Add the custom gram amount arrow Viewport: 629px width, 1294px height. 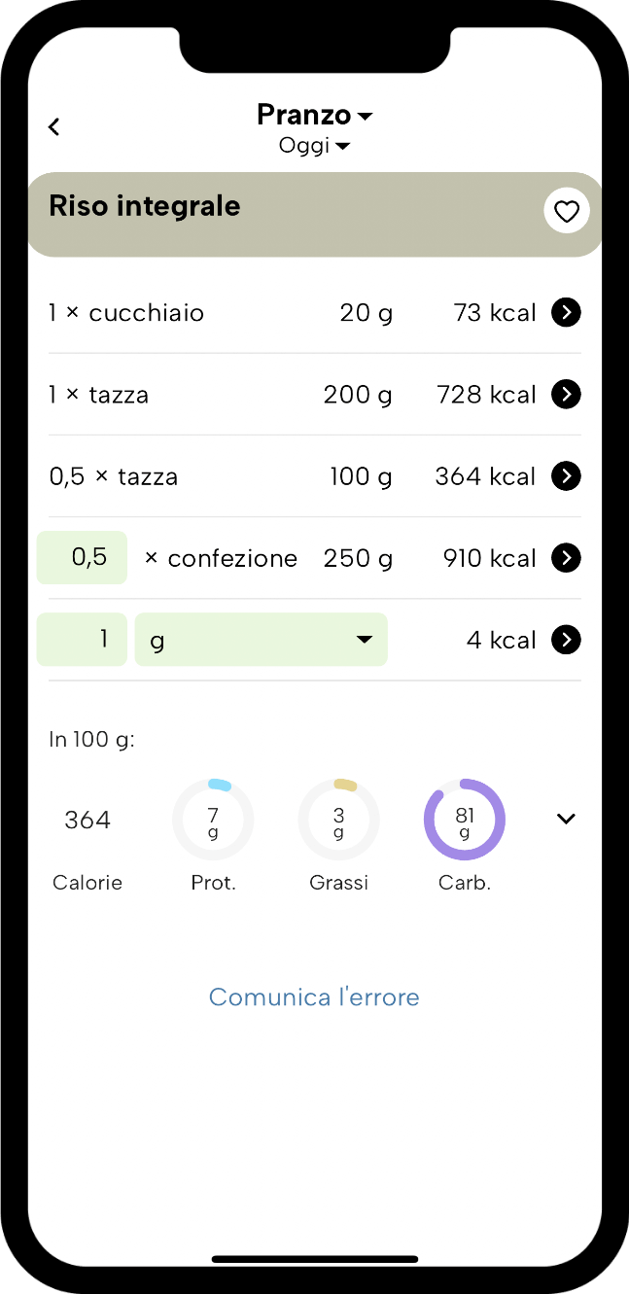coord(566,639)
